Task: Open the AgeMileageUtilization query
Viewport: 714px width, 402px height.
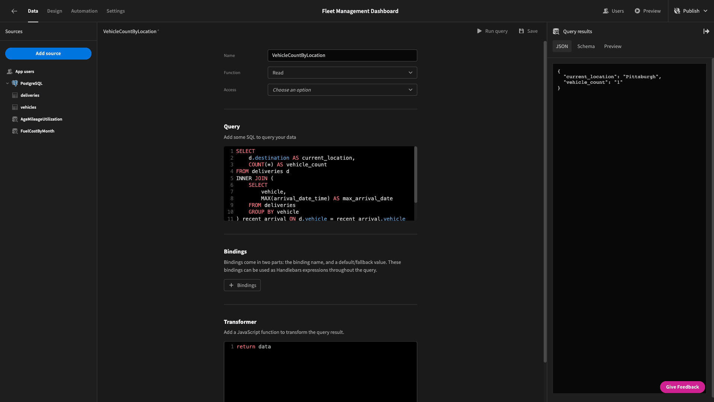Action: [48, 119]
